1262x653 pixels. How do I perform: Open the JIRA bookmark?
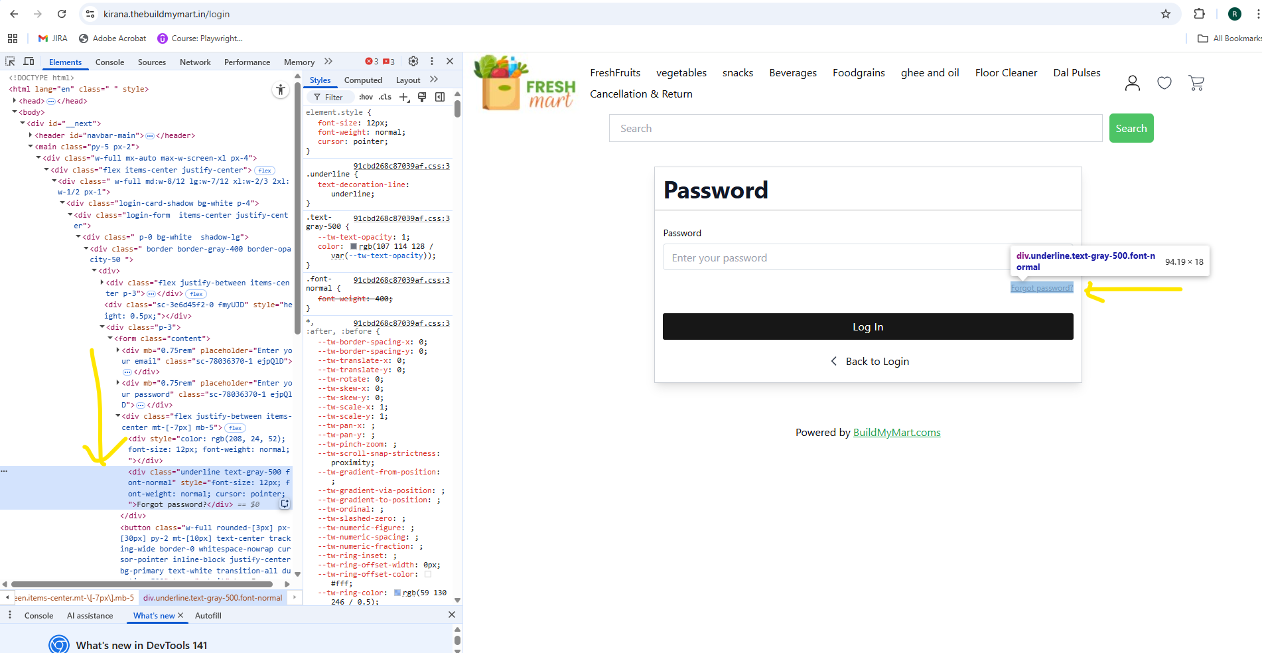[x=53, y=38]
